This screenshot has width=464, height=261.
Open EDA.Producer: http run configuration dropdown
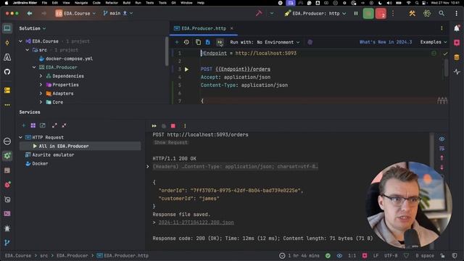click(x=315, y=14)
